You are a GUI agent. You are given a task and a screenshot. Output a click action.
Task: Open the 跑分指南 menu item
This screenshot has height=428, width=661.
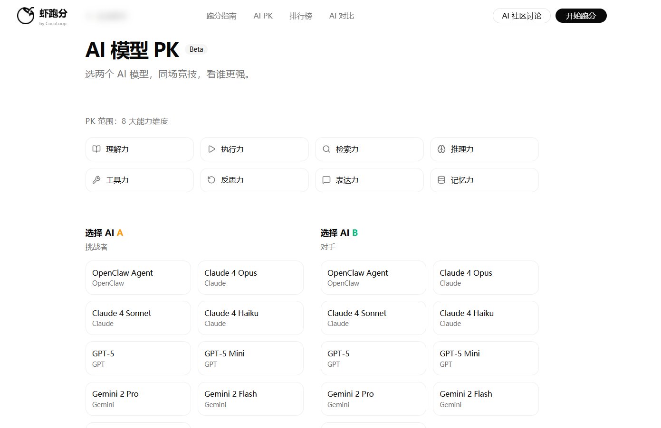pyautogui.click(x=221, y=16)
